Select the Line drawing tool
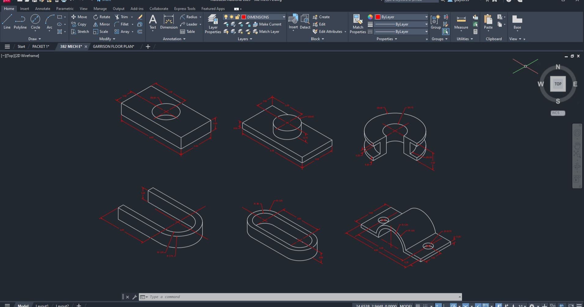 pos(7,22)
